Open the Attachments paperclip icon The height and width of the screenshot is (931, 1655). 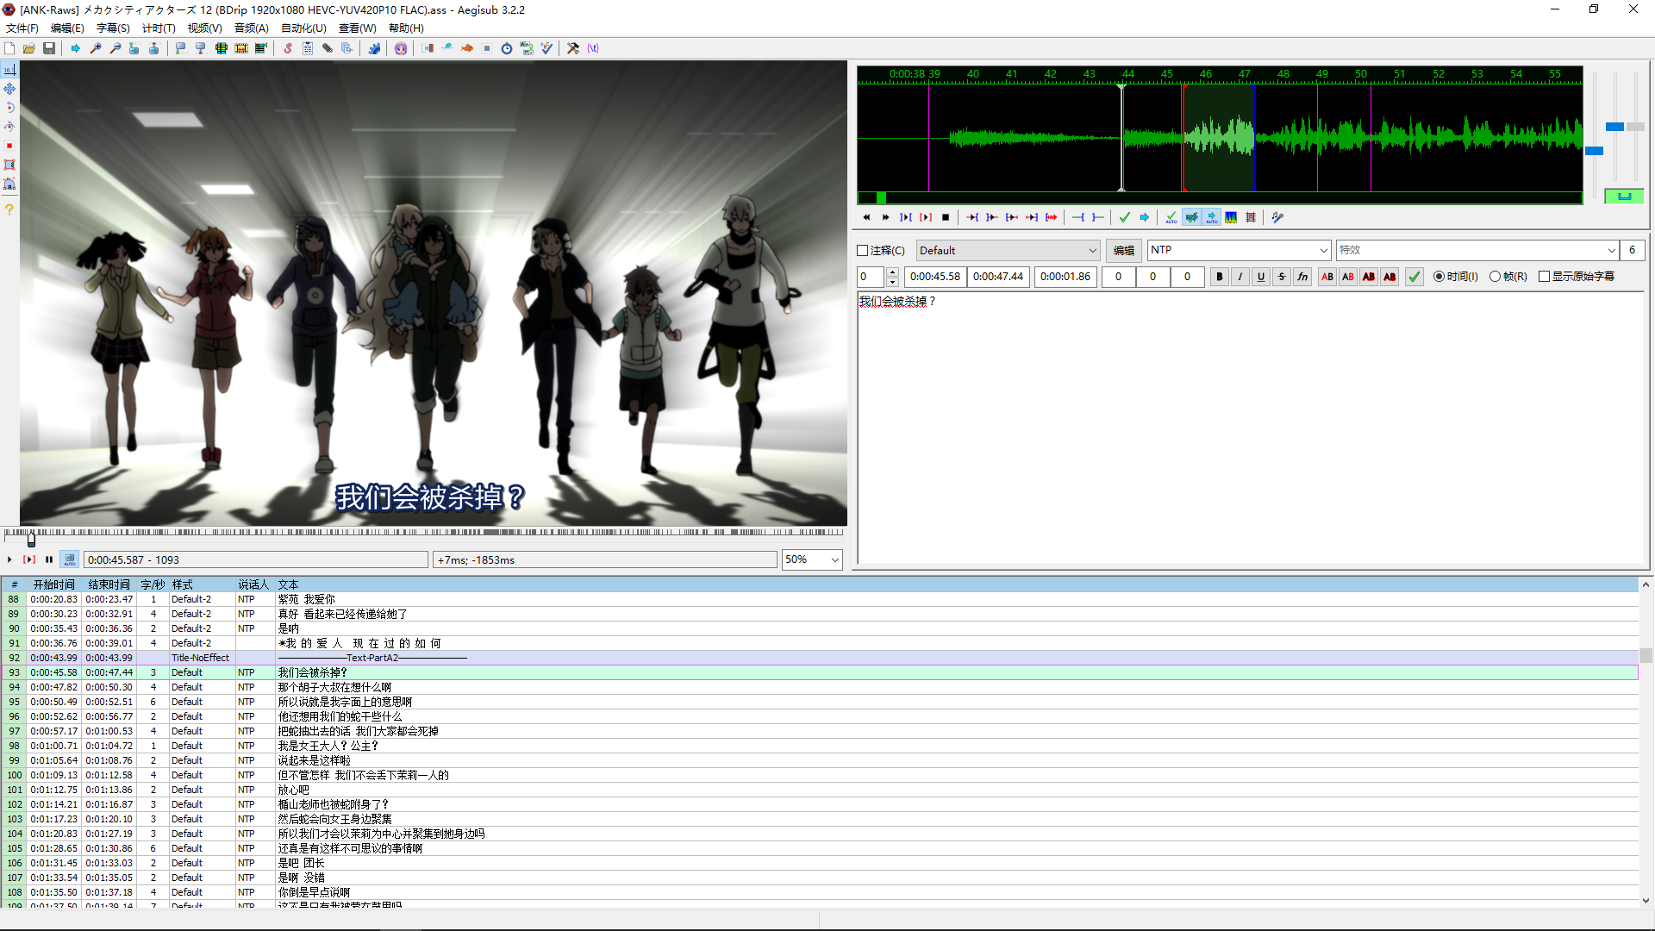[x=328, y=48]
